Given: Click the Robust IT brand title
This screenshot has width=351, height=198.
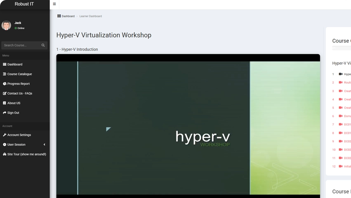Looking at the screenshot, I should (24, 4).
